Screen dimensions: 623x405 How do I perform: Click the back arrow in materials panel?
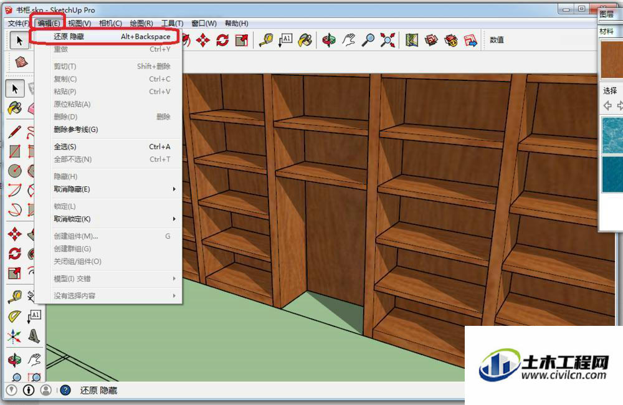point(607,106)
